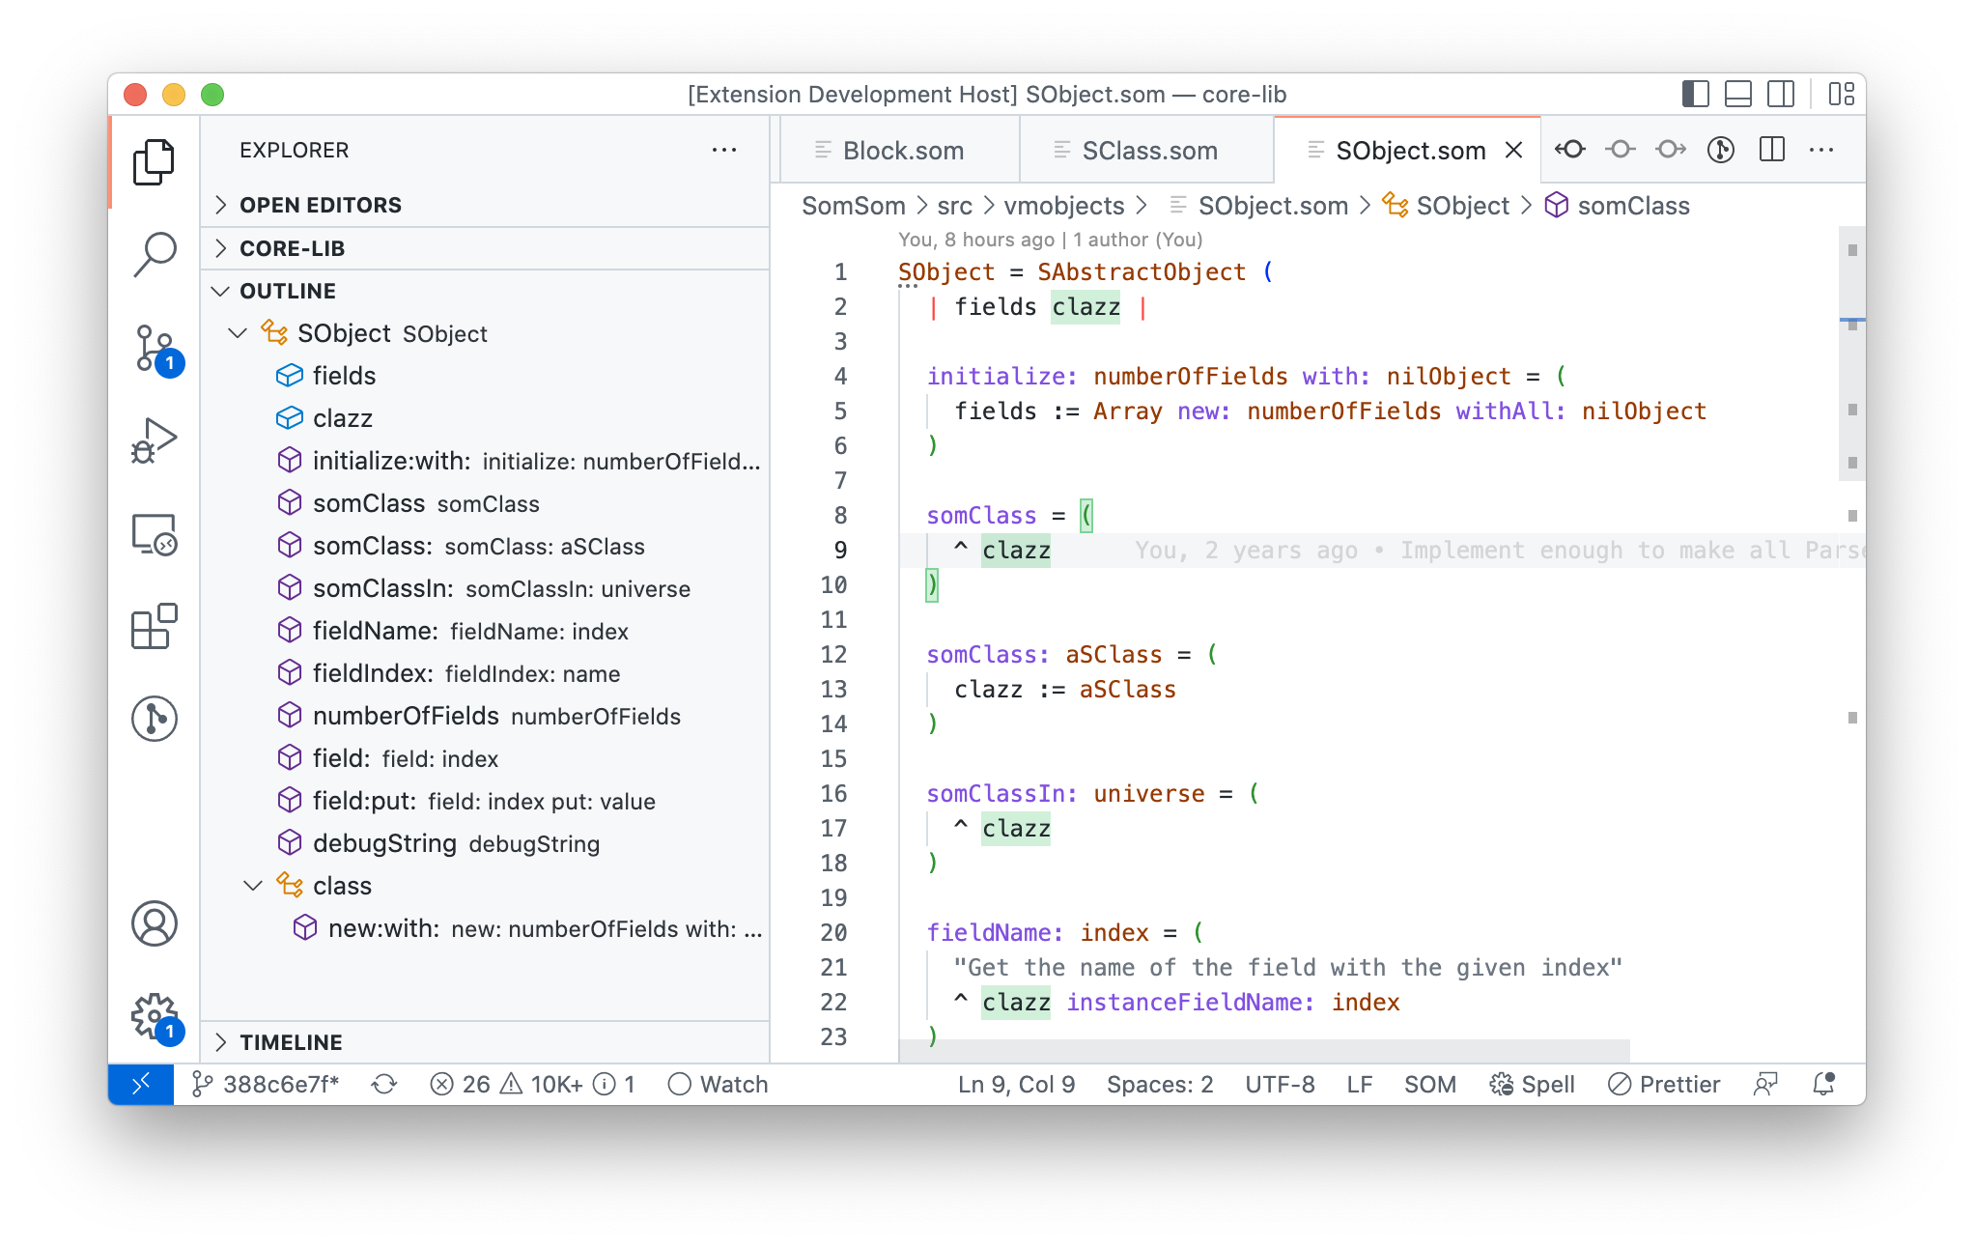The height and width of the screenshot is (1248, 1974).
Task: Collapse the class node in outline
Action: click(253, 886)
